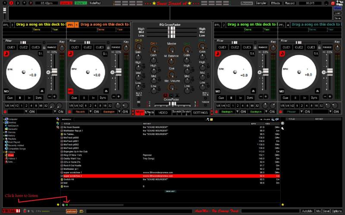The height and width of the screenshot is (215, 345).
Task: Click CUE2 on deck 3
Action: [x=23, y=47]
